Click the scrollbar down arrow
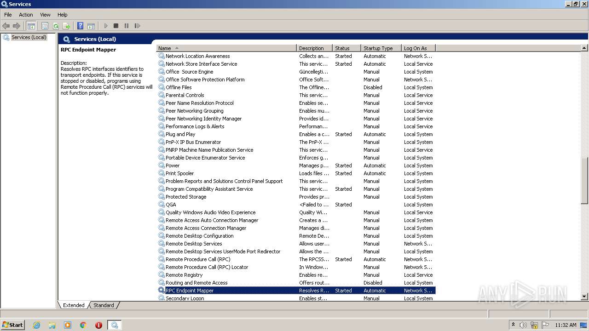Image resolution: width=589 pixels, height=331 pixels. 584,297
